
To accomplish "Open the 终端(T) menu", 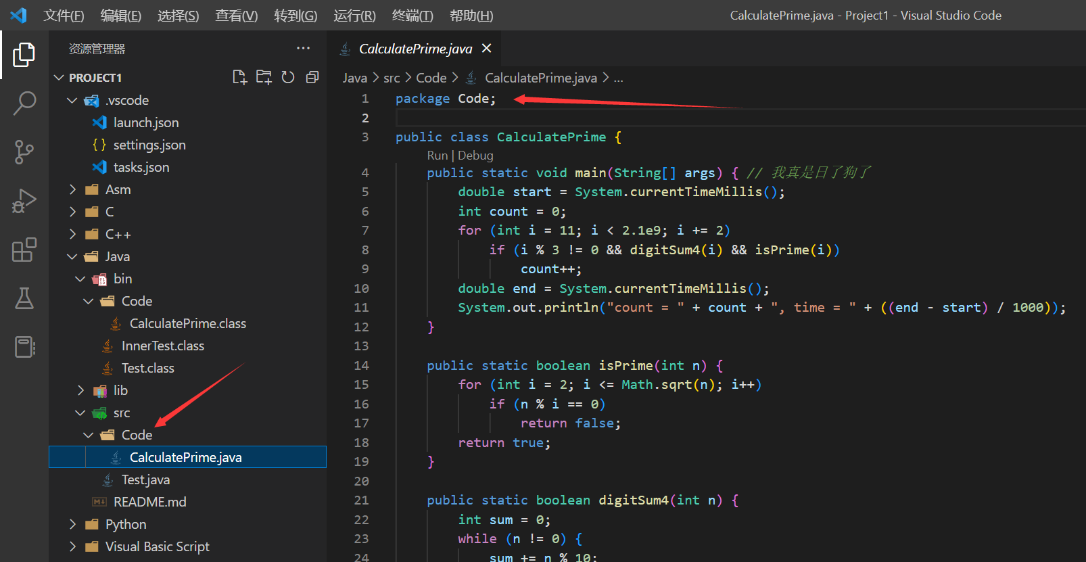I will (412, 15).
